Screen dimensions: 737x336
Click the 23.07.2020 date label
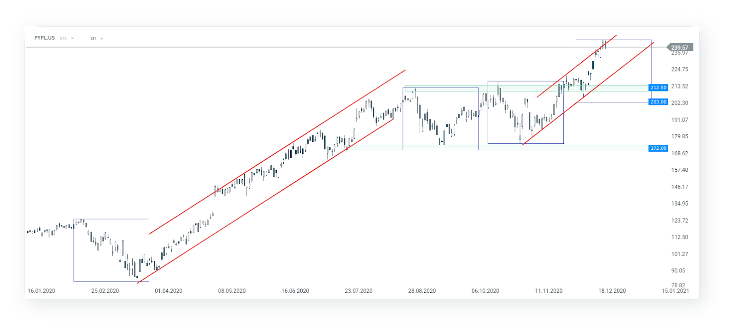(358, 291)
